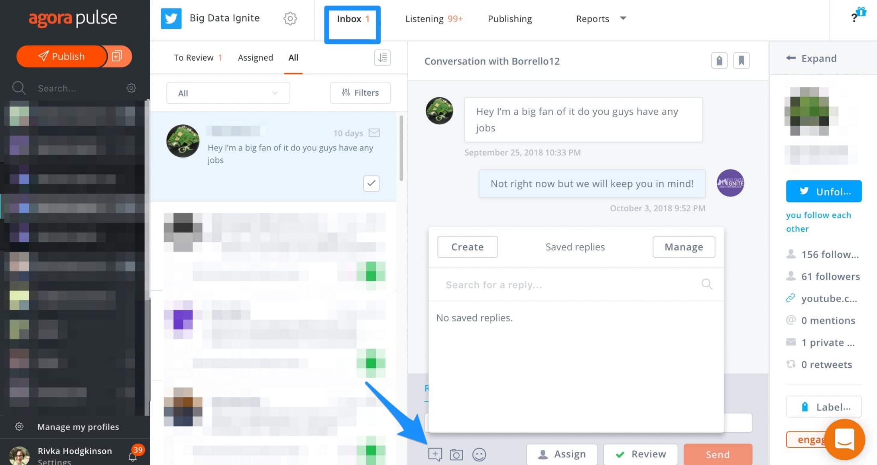Click the sort order icon in inbox

point(382,58)
